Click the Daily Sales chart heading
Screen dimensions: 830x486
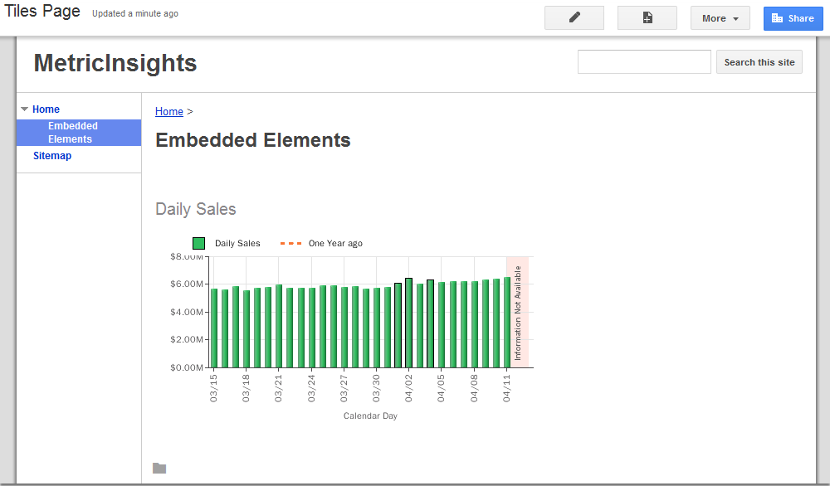196,209
